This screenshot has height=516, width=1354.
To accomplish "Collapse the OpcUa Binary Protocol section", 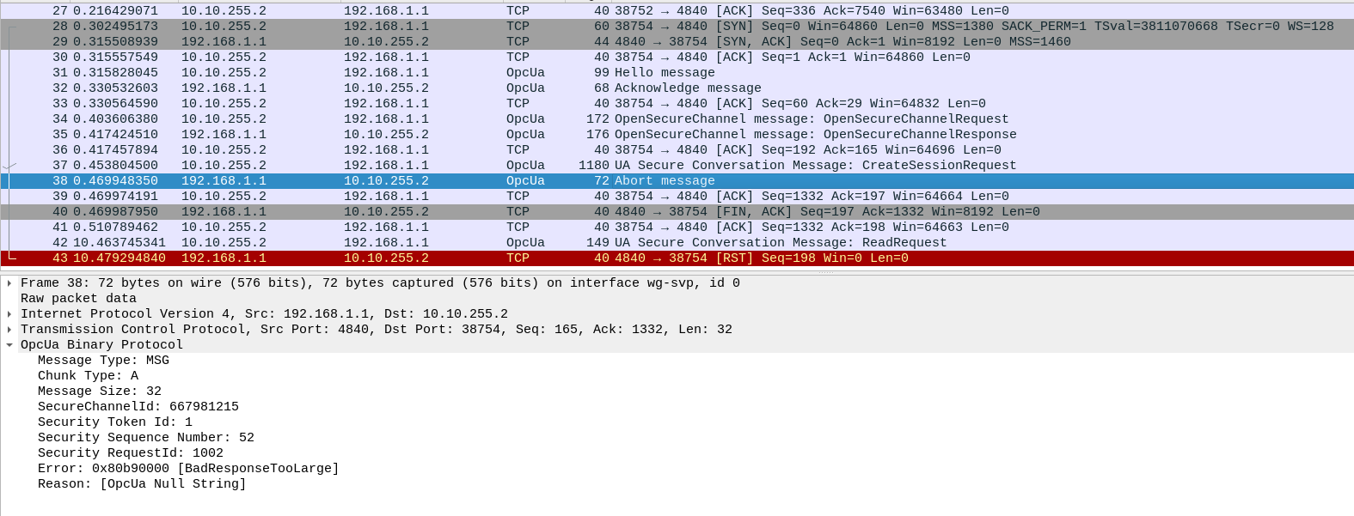I will [x=9, y=345].
